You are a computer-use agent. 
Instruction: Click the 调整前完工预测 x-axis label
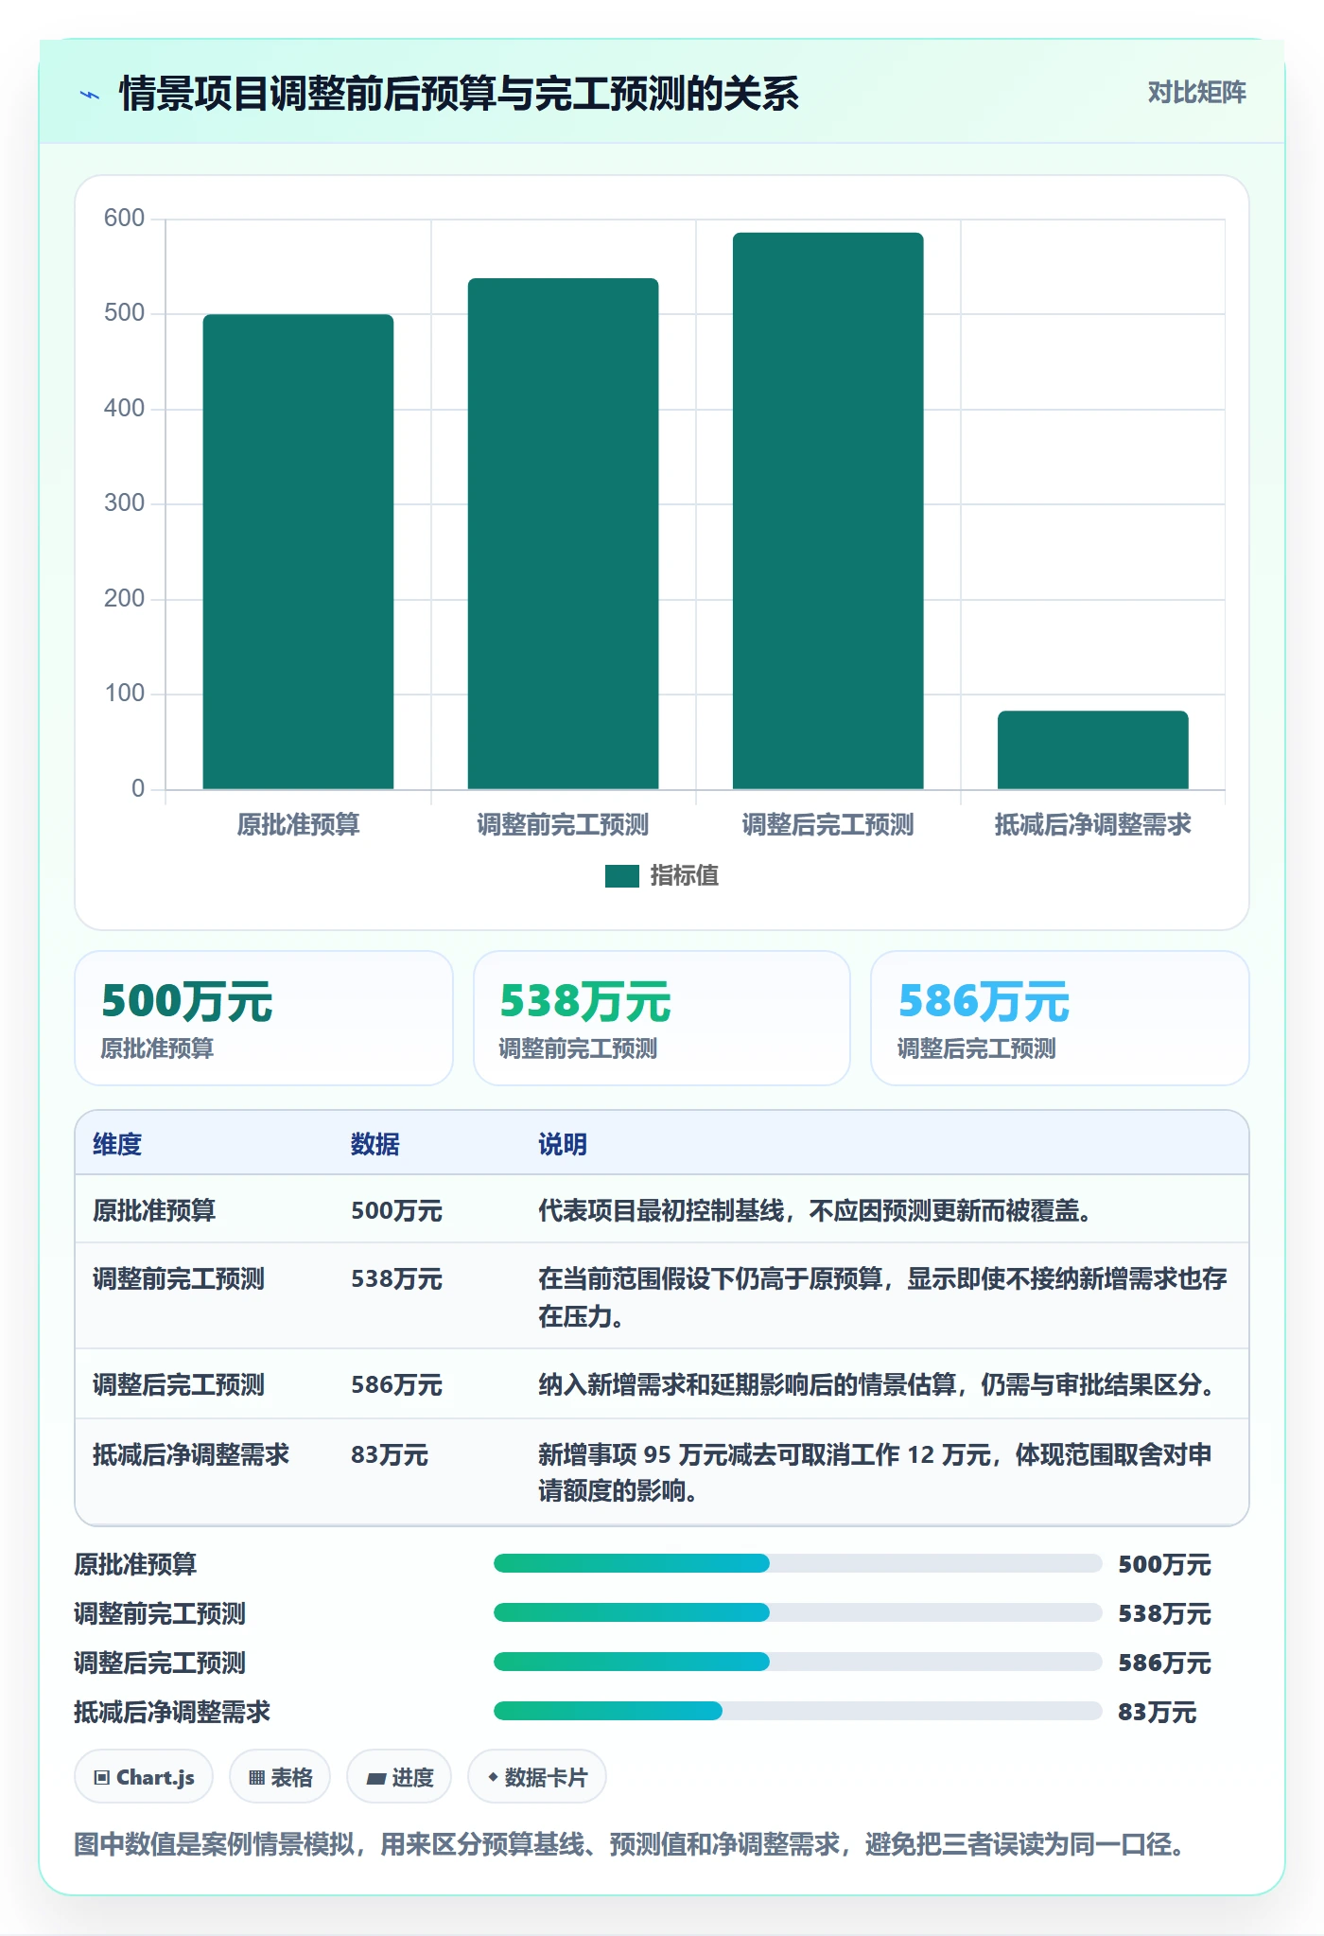tap(563, 825)
